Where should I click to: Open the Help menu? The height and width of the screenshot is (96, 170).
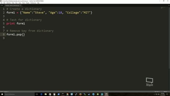38,3
